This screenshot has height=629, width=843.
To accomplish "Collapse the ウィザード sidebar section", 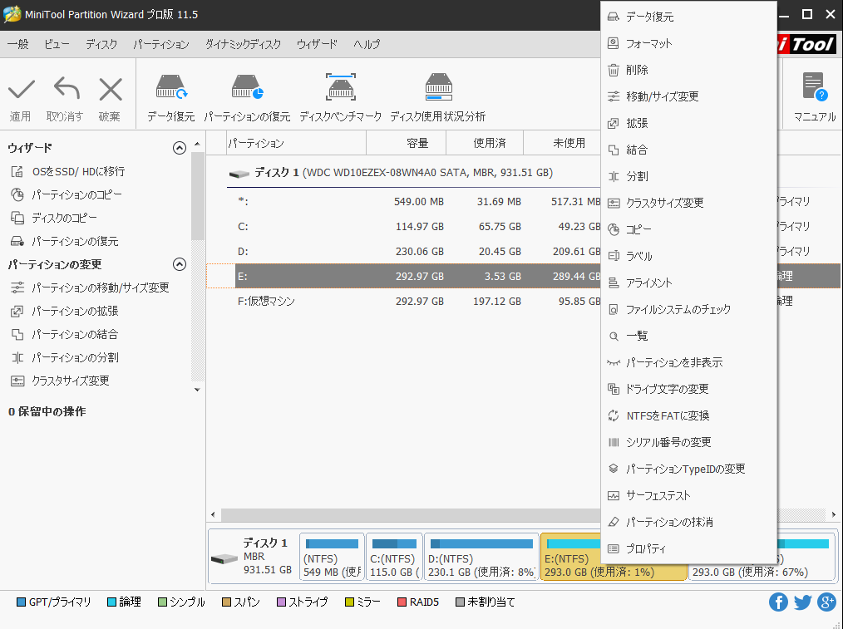I will 179,147.
